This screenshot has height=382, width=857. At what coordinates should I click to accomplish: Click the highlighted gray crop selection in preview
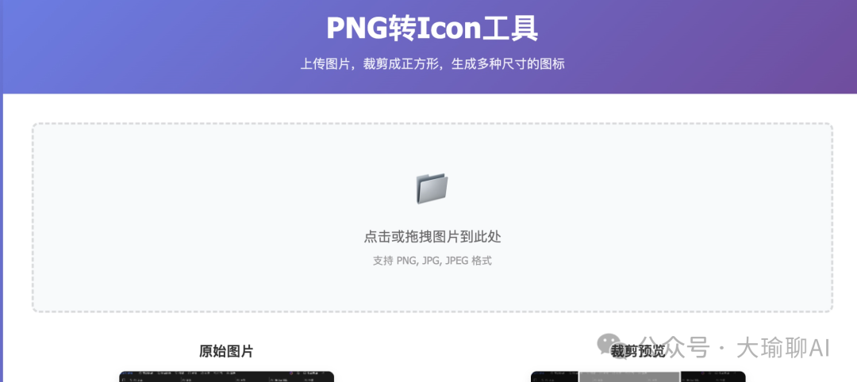point(629,377)
